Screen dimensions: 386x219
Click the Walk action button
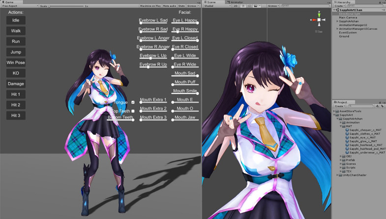16,31
